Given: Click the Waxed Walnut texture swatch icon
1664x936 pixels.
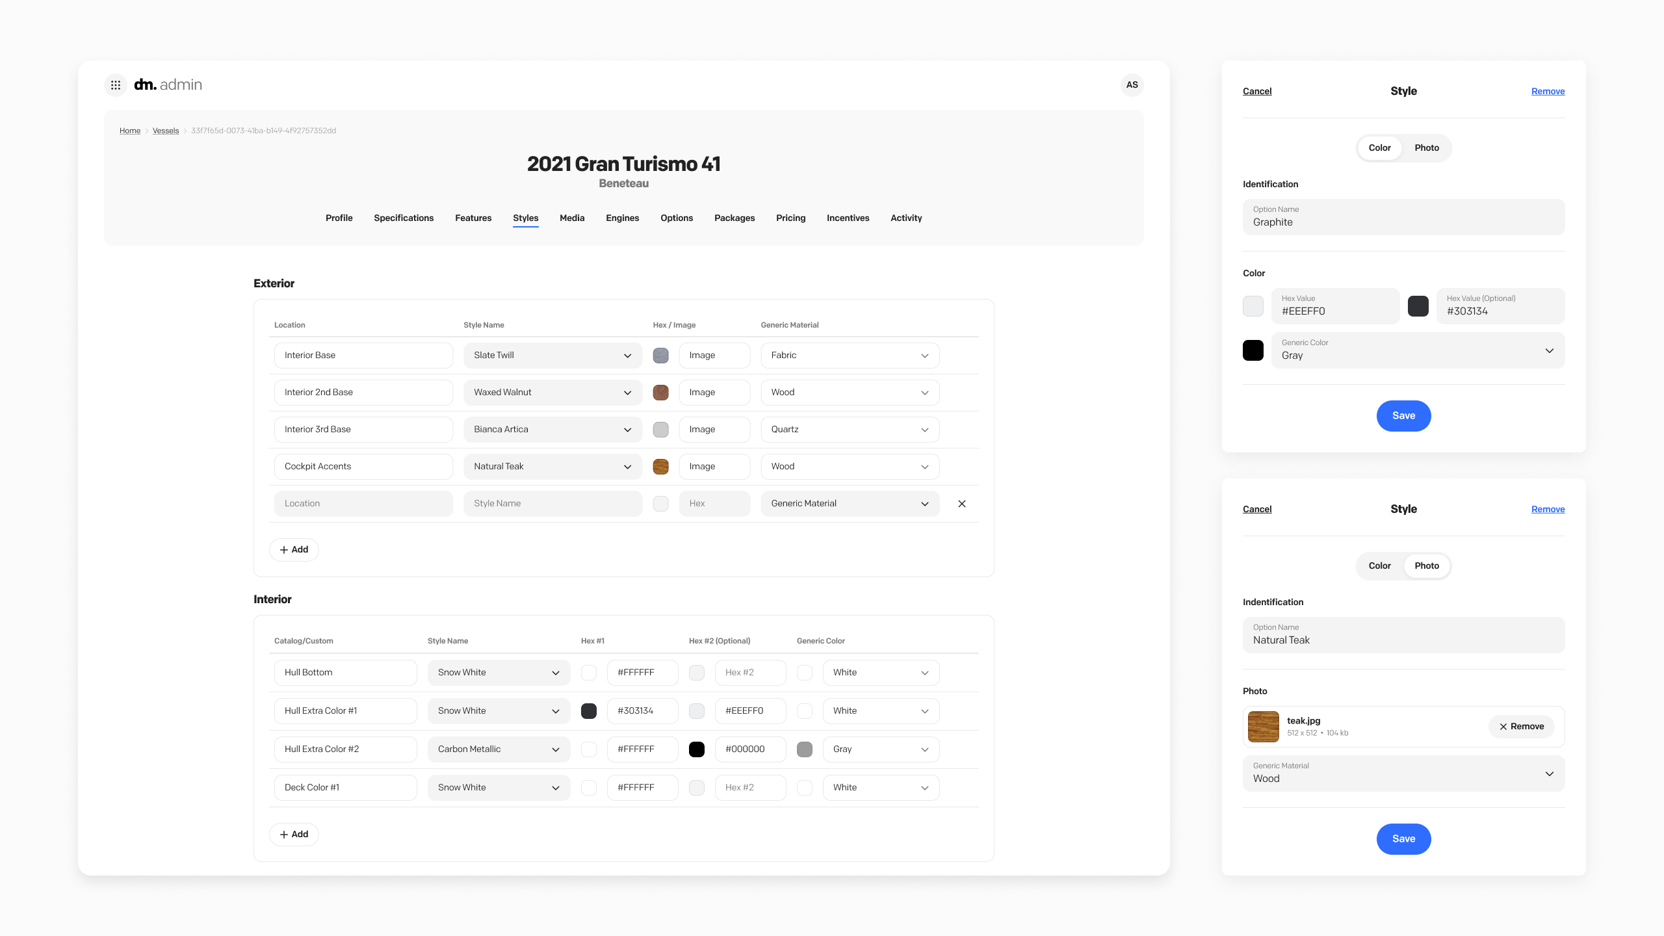Looking at the screenshot, I should pyautogui.click(x=660, y=393).
